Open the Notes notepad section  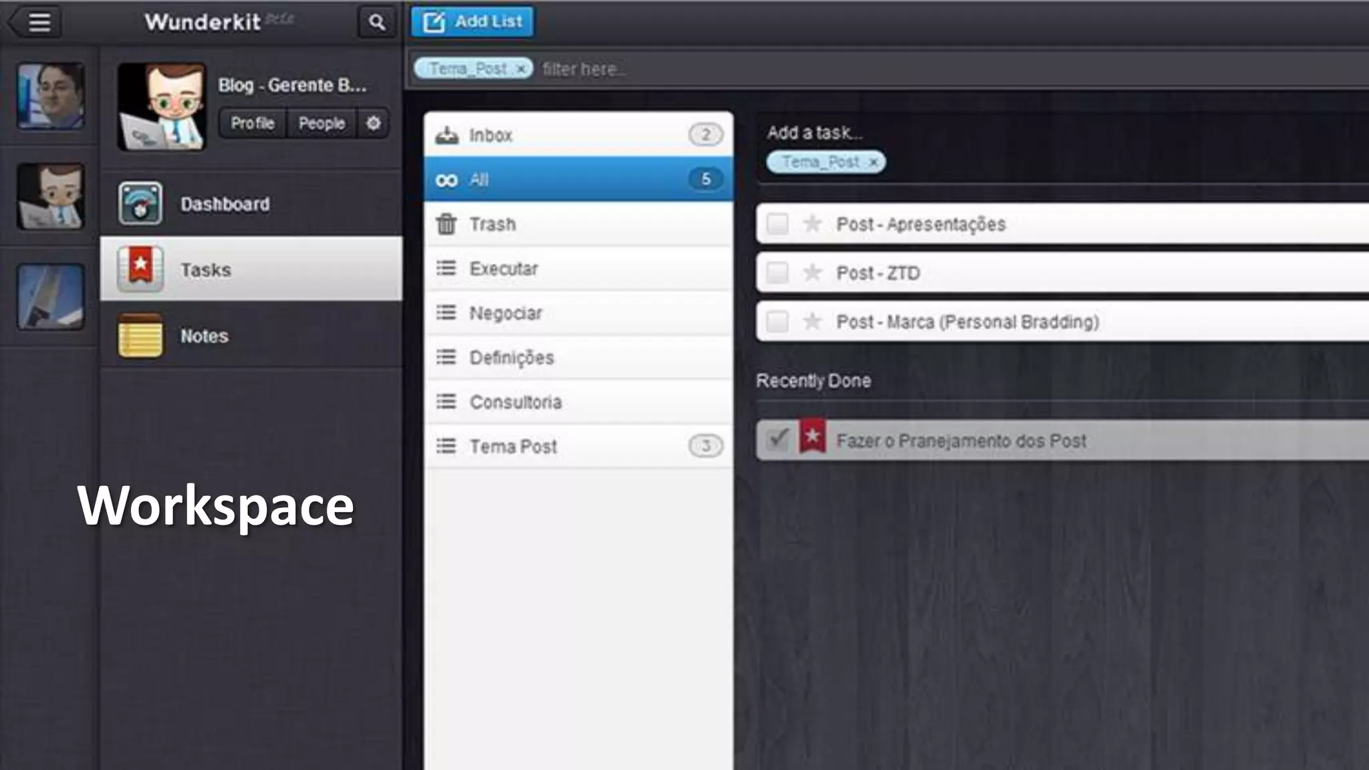coord(205,336)
